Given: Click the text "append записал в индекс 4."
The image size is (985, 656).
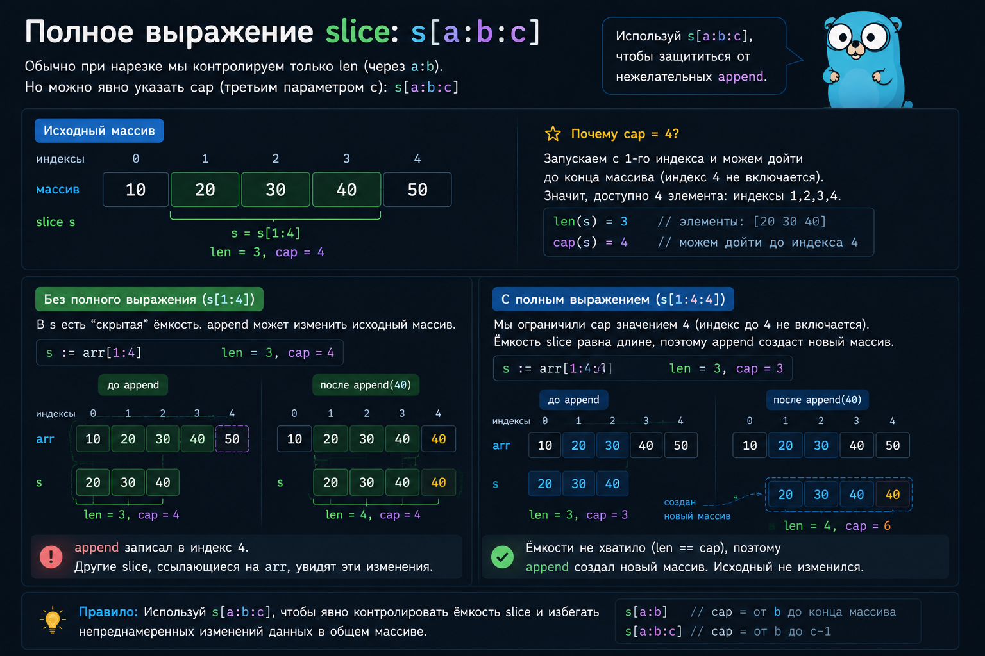Looking at the screenshot, I should click(162, 548).
